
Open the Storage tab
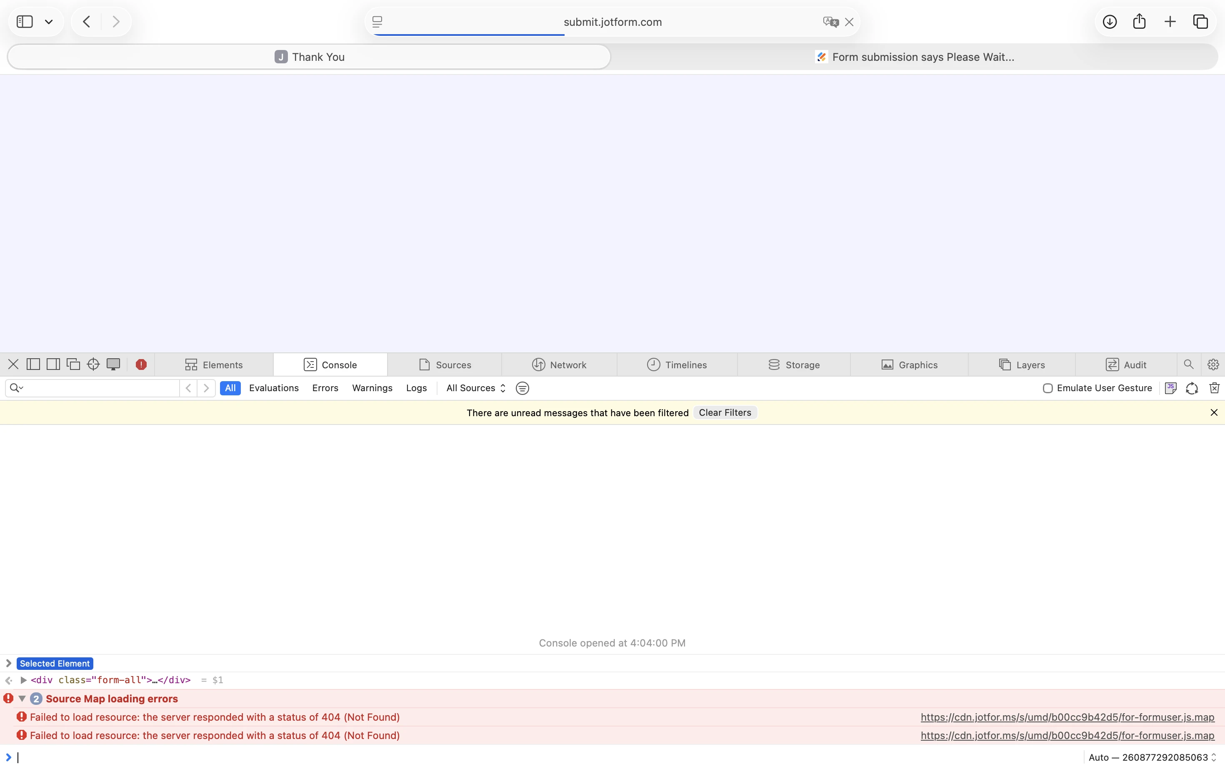pyautogui.click(x=794, y=365)
